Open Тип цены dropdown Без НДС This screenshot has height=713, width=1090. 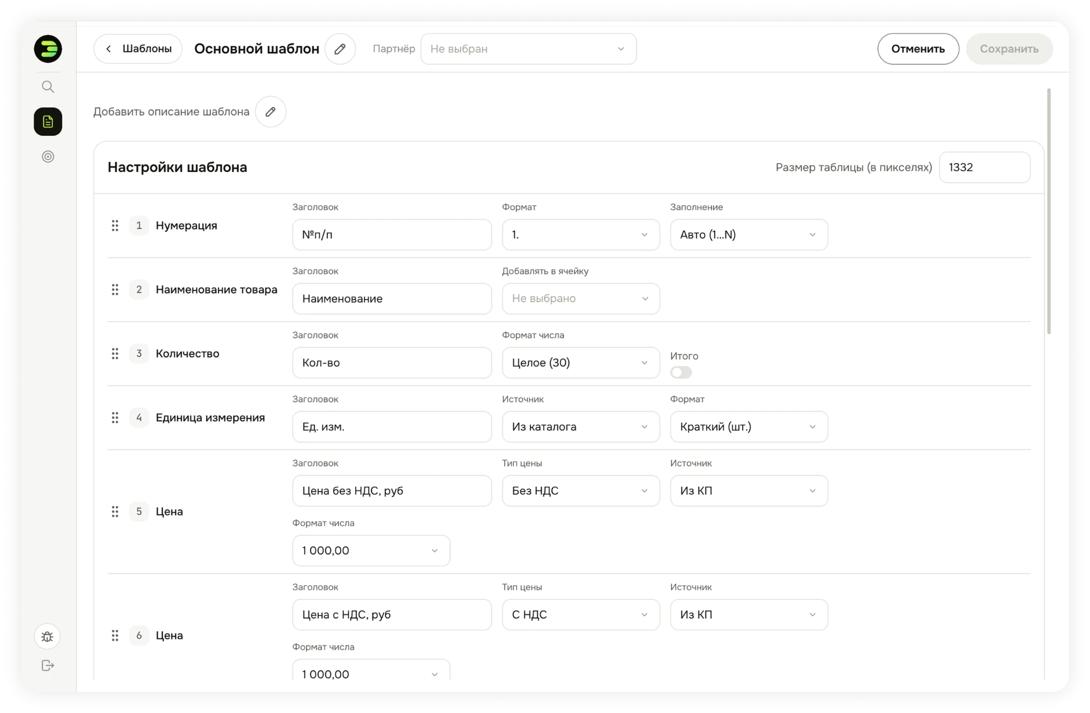(x=581, y=491)
